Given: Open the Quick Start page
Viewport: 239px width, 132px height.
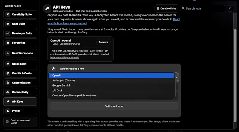Looking at the screenshot, I should point(20,64).
